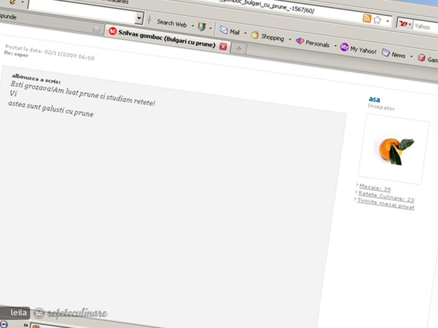This screenshot has height=328, width=438.
Task: Expand the dropdown arrow beside the bookmark star
Action: coord(388,21)
